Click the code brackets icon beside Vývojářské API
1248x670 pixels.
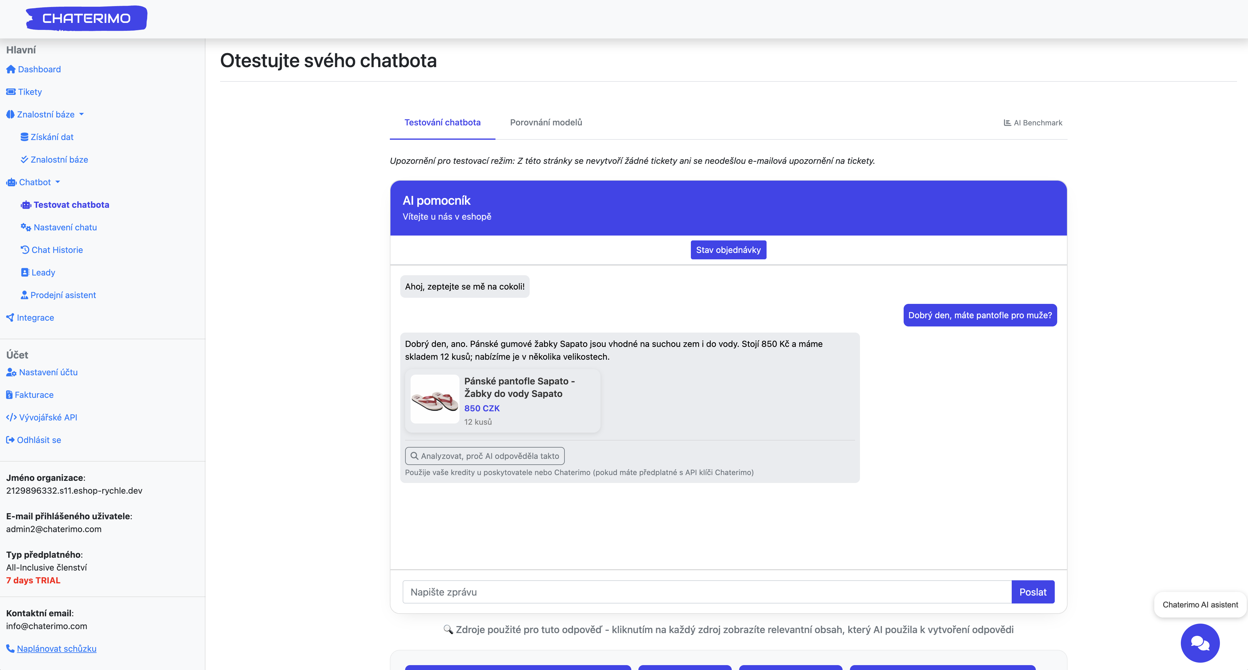[11, 417]
